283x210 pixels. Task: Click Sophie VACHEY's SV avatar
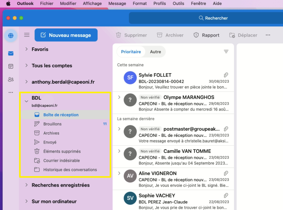(x=130, y=198)
